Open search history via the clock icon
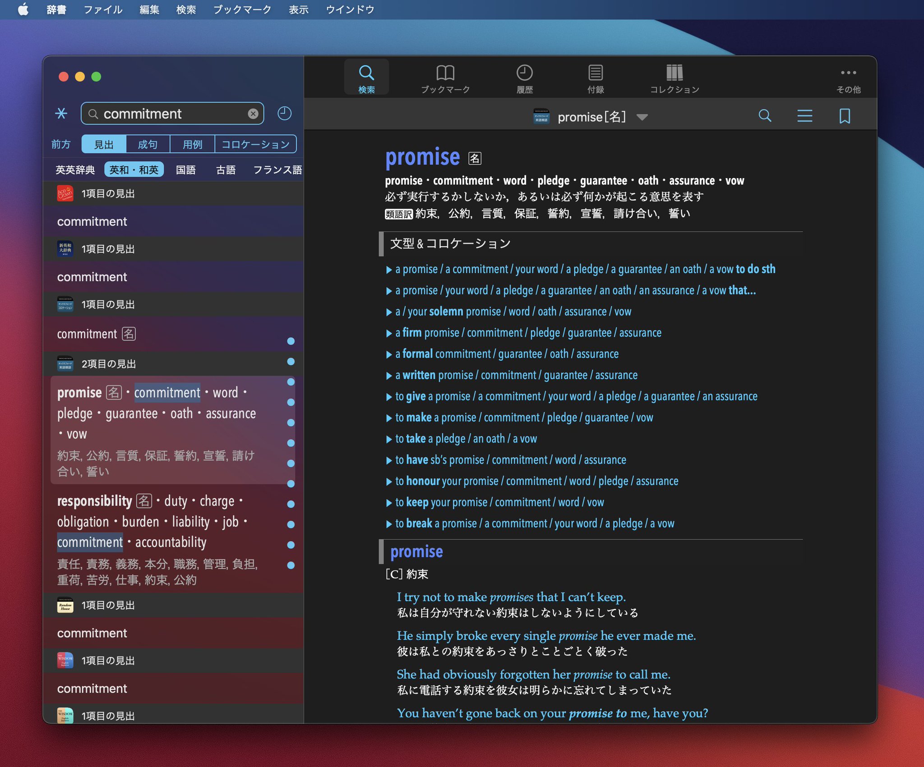 coord(285,114)
